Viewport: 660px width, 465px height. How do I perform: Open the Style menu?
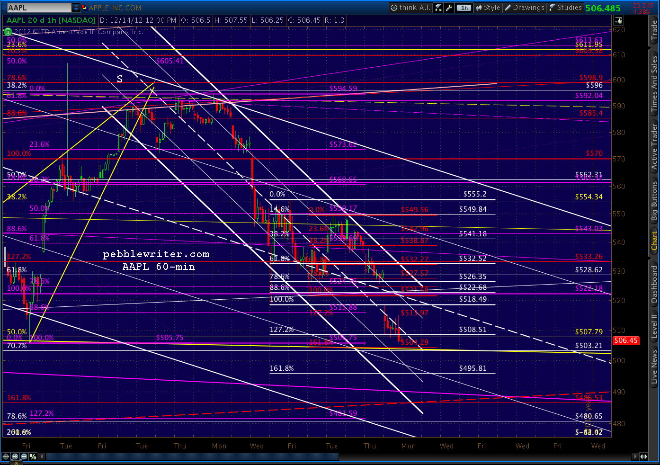[x=488, y=8]
